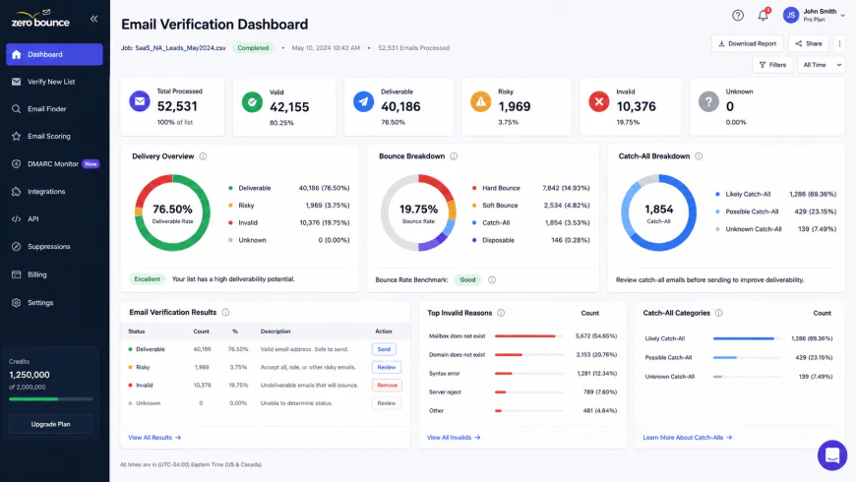Click the Deliverable paper plane icon
Screen dimensions: 856x482
point(364,101)
